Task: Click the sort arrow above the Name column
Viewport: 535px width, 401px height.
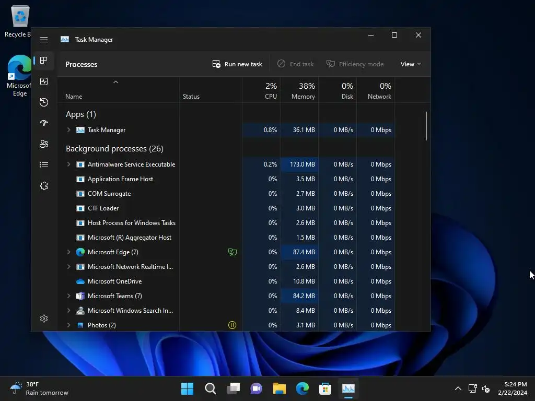Action: (x=115, y=82)
